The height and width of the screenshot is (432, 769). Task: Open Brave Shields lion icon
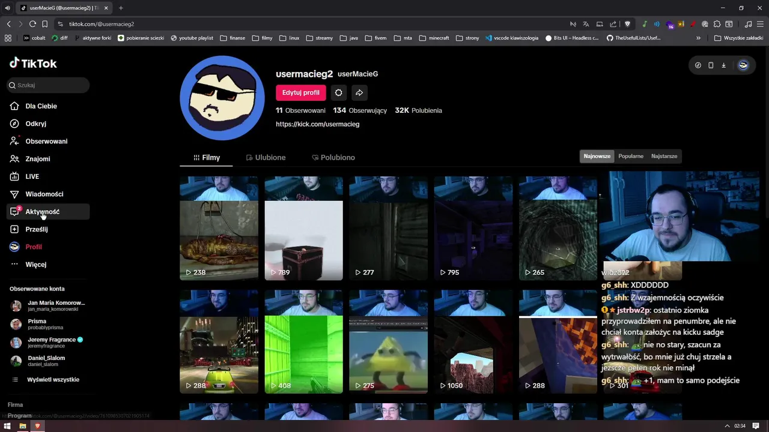tap(628, 24)
